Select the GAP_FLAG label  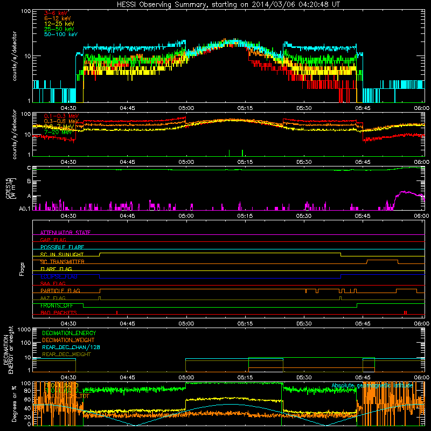point(53,240)
